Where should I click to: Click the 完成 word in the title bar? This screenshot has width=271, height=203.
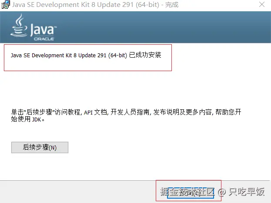(x=172, y=5)
